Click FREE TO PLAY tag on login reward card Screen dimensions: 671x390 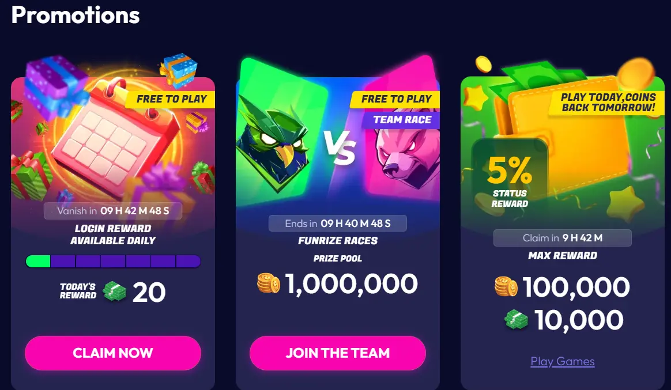coord(171,99)
